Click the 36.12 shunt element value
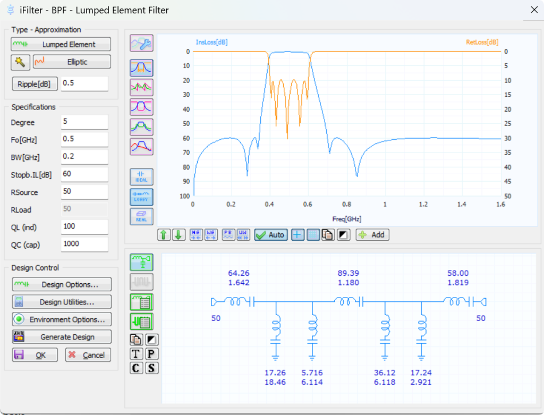 385,372
